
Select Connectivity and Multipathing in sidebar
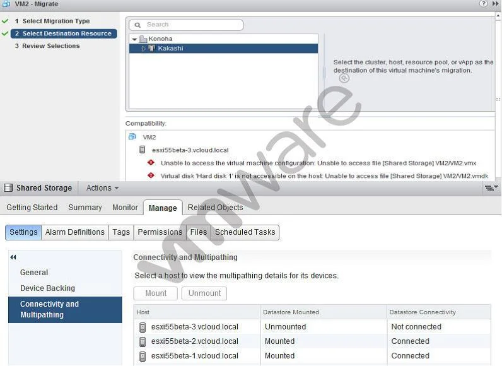coord(66,309)
